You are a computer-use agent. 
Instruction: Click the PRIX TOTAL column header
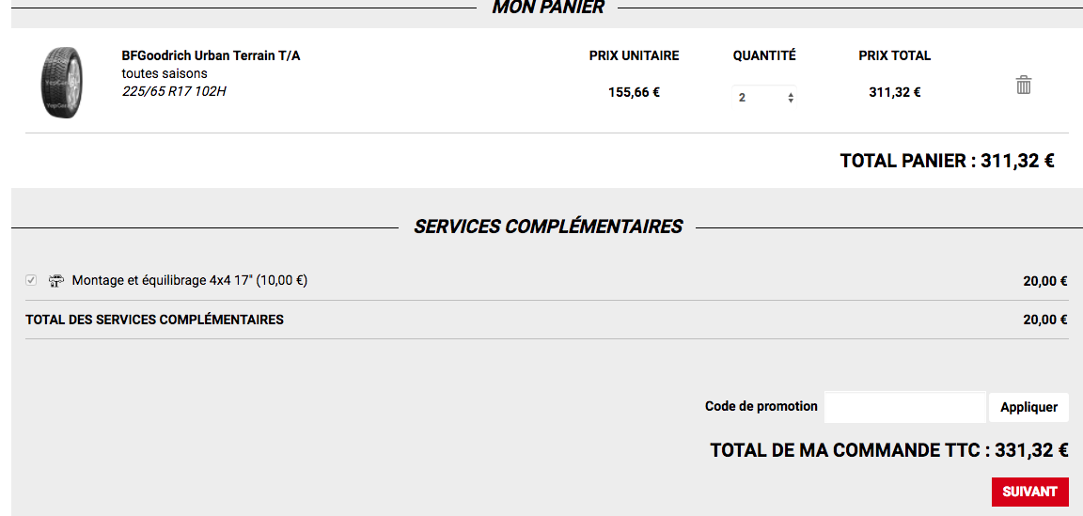tap(894, 56)
